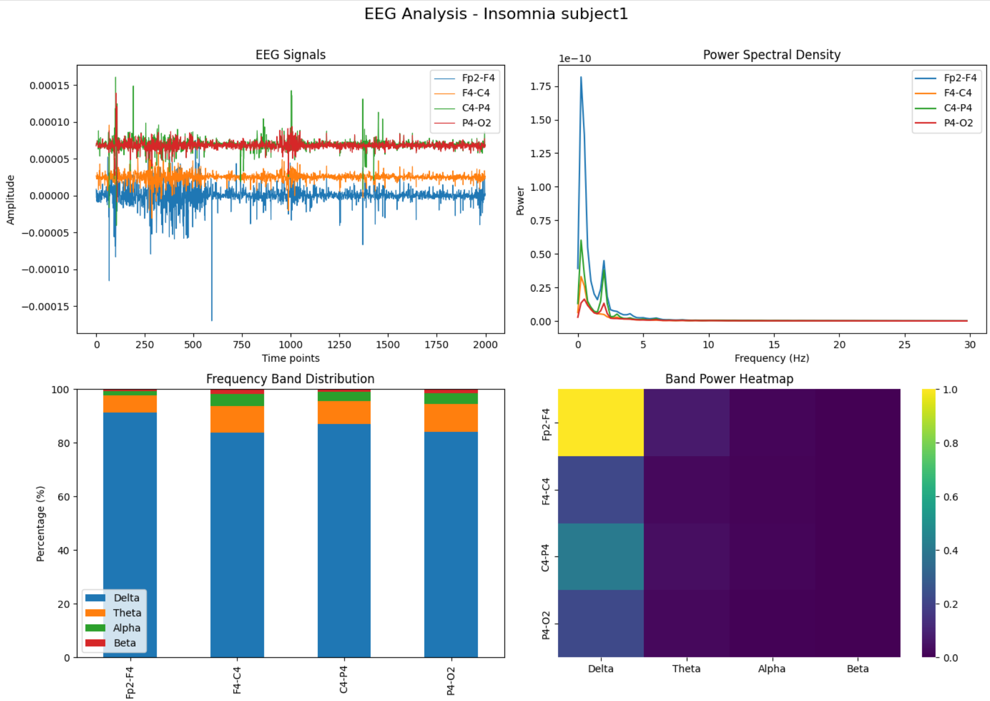The height and width of the screenshot is (701, 990).
Task: Click the EEG Signals plot title
Action: 291,54
